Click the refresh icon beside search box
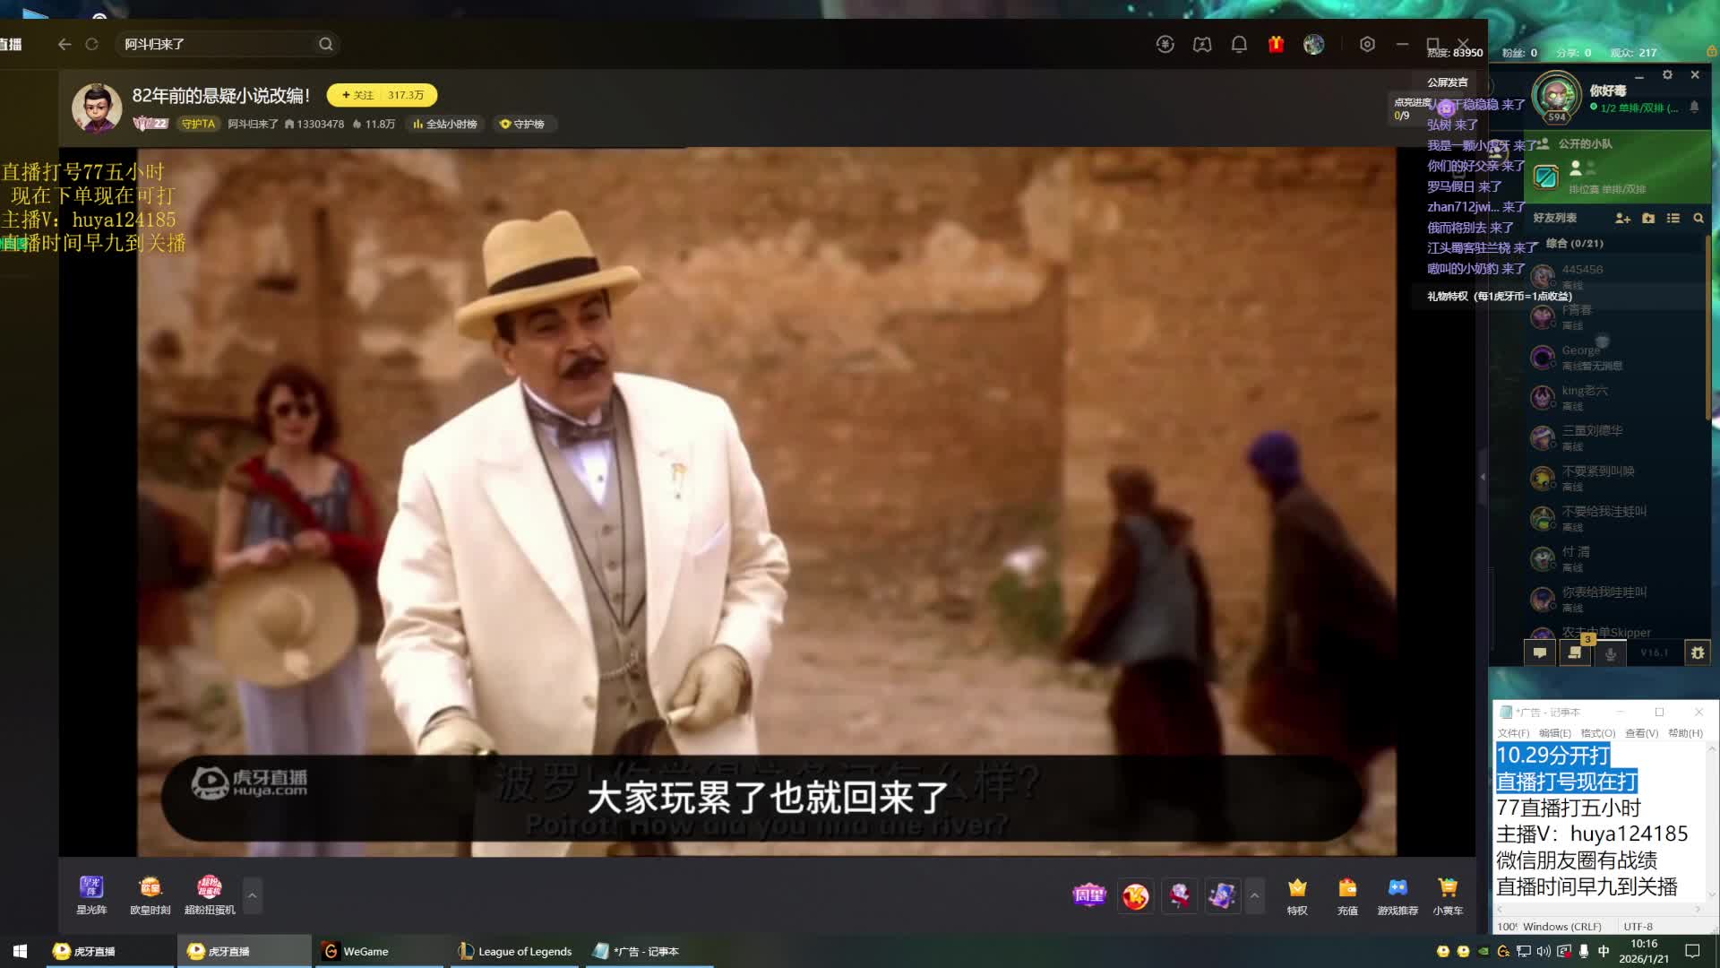This screenshot has width=1720, height=968. 91,44
